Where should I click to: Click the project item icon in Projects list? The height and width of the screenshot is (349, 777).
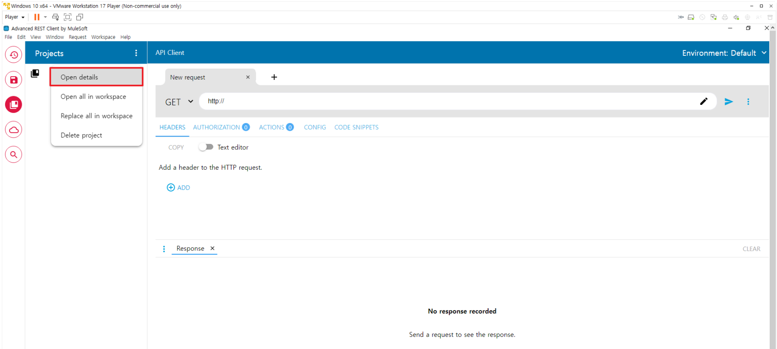click(x=35, y=74)
